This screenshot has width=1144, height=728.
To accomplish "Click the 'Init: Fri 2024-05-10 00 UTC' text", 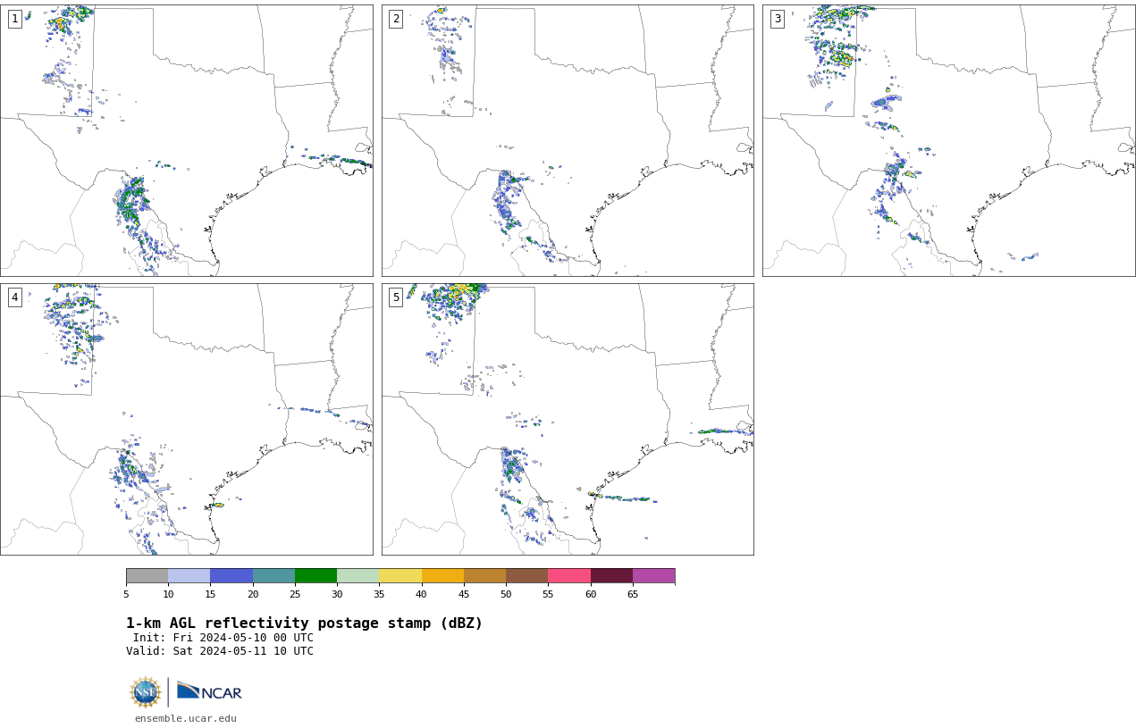I will 223,638.
